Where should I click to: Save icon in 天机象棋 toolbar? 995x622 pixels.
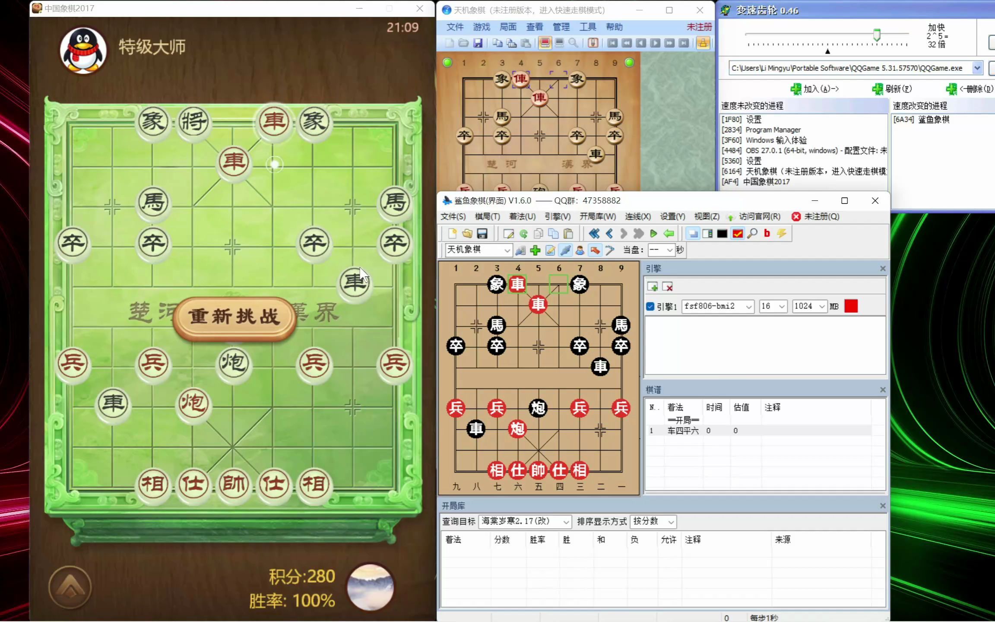tap(478, 43)
